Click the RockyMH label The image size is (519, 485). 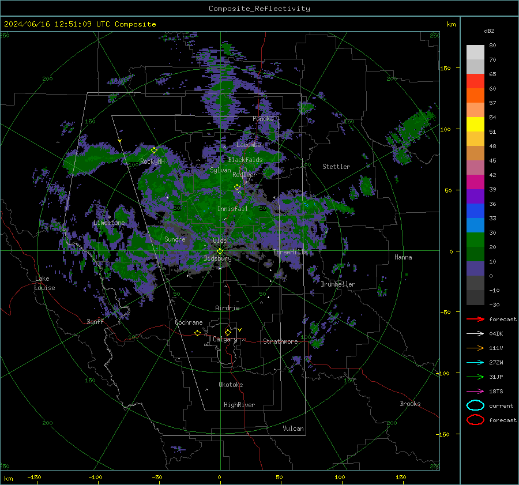(152, 161)
